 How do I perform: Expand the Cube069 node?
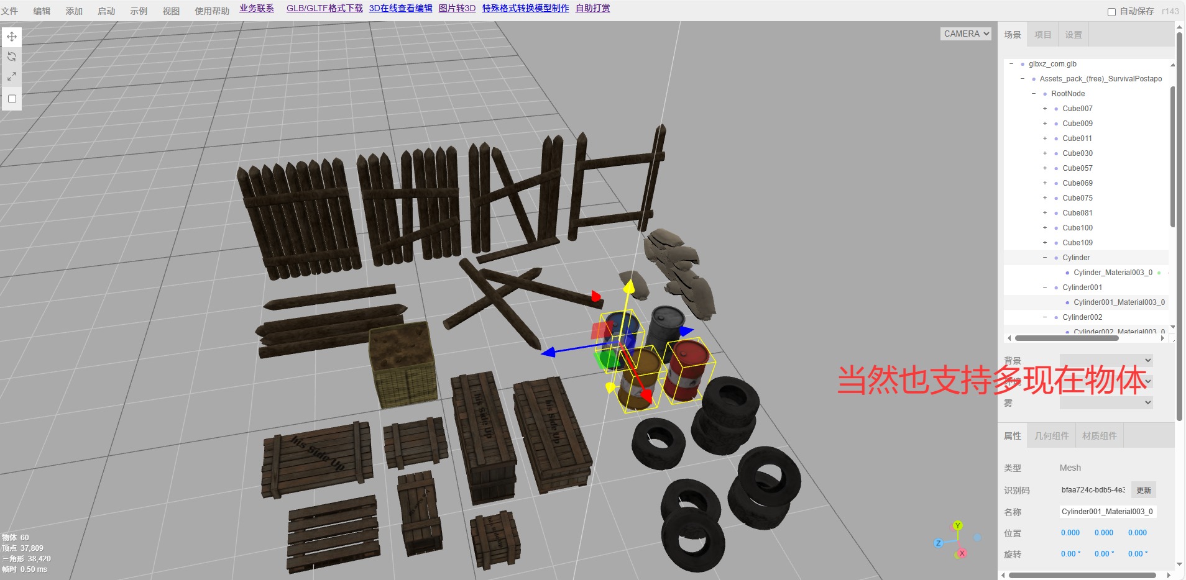(x=1045, y=183)
